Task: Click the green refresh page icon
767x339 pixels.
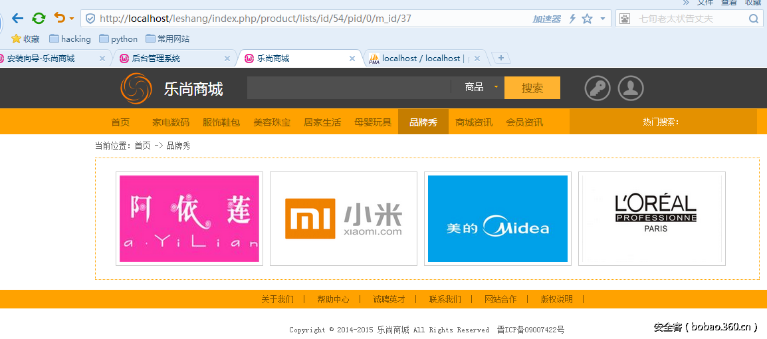Action: pyautogui.click(x=39, y=19)
